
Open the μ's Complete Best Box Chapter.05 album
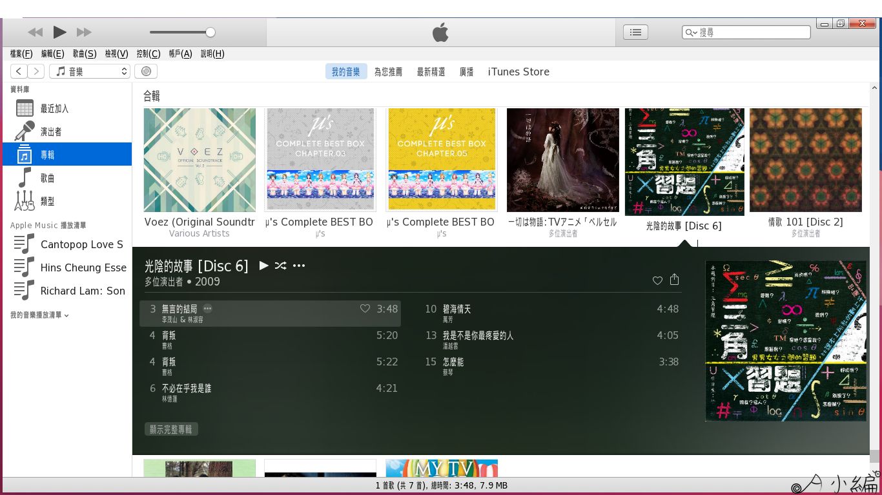(442, 160)
